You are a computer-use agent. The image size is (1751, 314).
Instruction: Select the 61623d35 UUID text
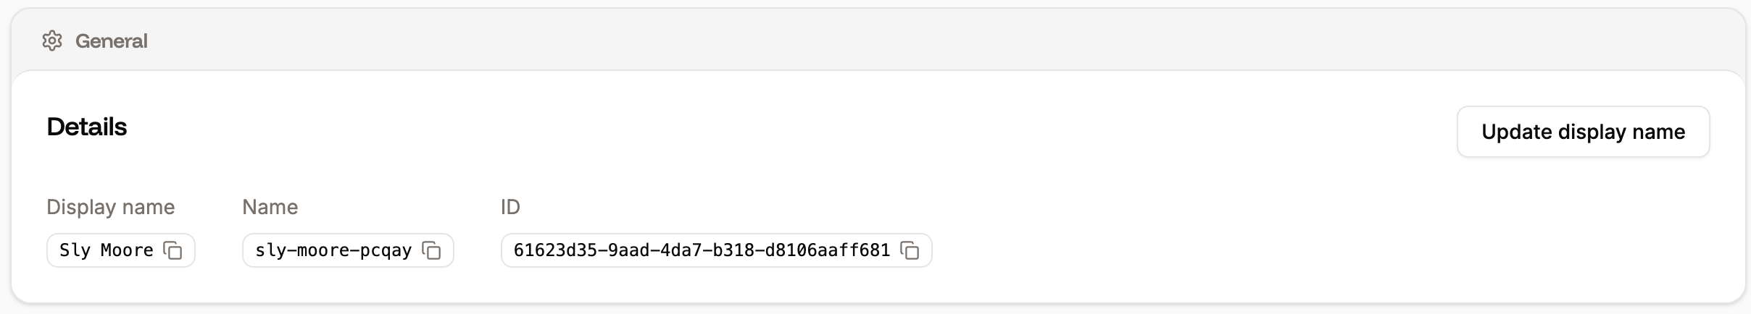[x=702, y=250]
